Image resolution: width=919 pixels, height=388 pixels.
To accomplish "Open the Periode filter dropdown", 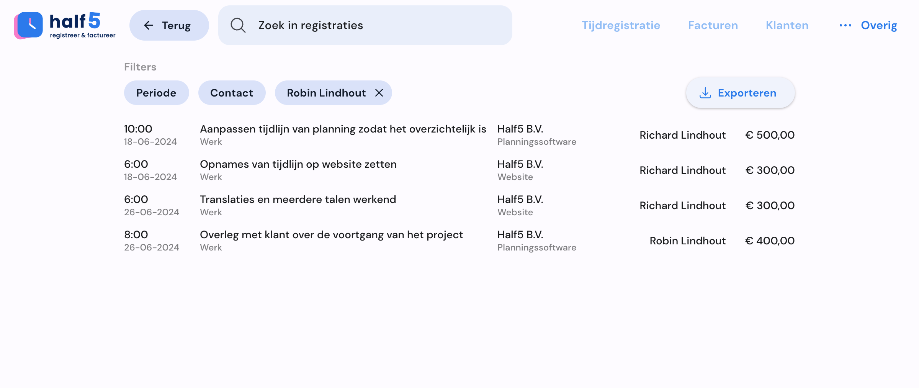I will pos(156,93).
